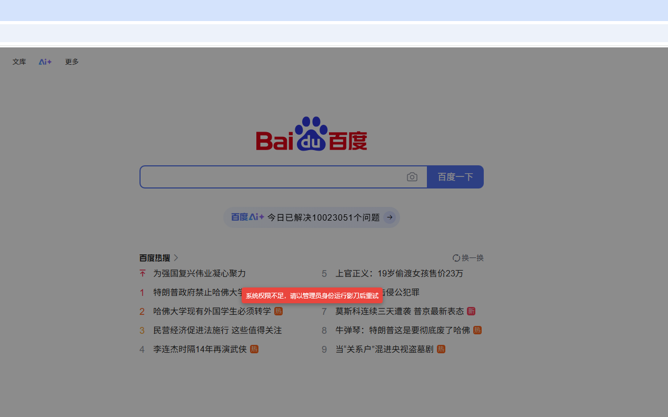Click the red 系统权限不足 error toast
Image resolution: width=668 pixels, height=417 pixels.
click(x=312, y=295)
